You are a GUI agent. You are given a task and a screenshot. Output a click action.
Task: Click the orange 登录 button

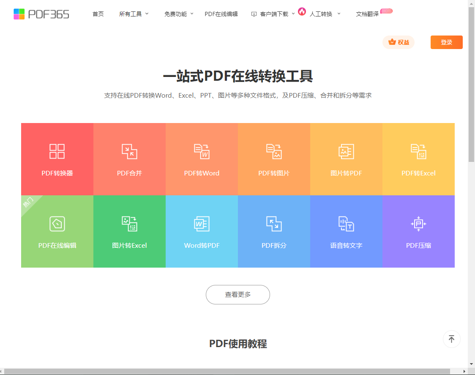[x=446, y=42]
